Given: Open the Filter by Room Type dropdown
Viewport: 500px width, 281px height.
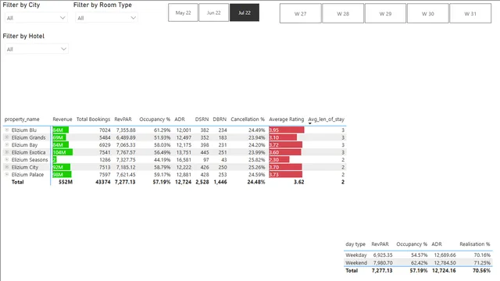Looking at the screenshot, I should tap(106, 18).
